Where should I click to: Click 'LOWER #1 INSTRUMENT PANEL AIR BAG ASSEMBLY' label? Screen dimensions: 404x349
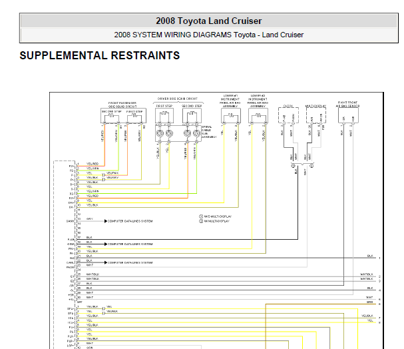(x=230, y=101)
